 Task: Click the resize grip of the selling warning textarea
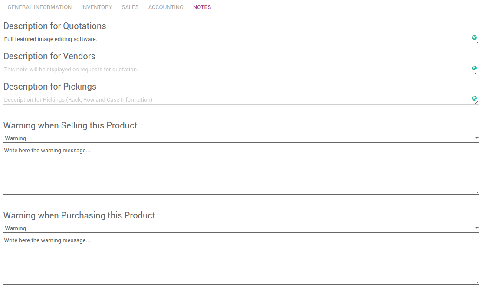click(476, 191)
